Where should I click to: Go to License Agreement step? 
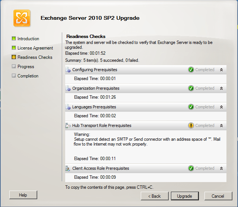pyautogui.click(x=35, y=48)
